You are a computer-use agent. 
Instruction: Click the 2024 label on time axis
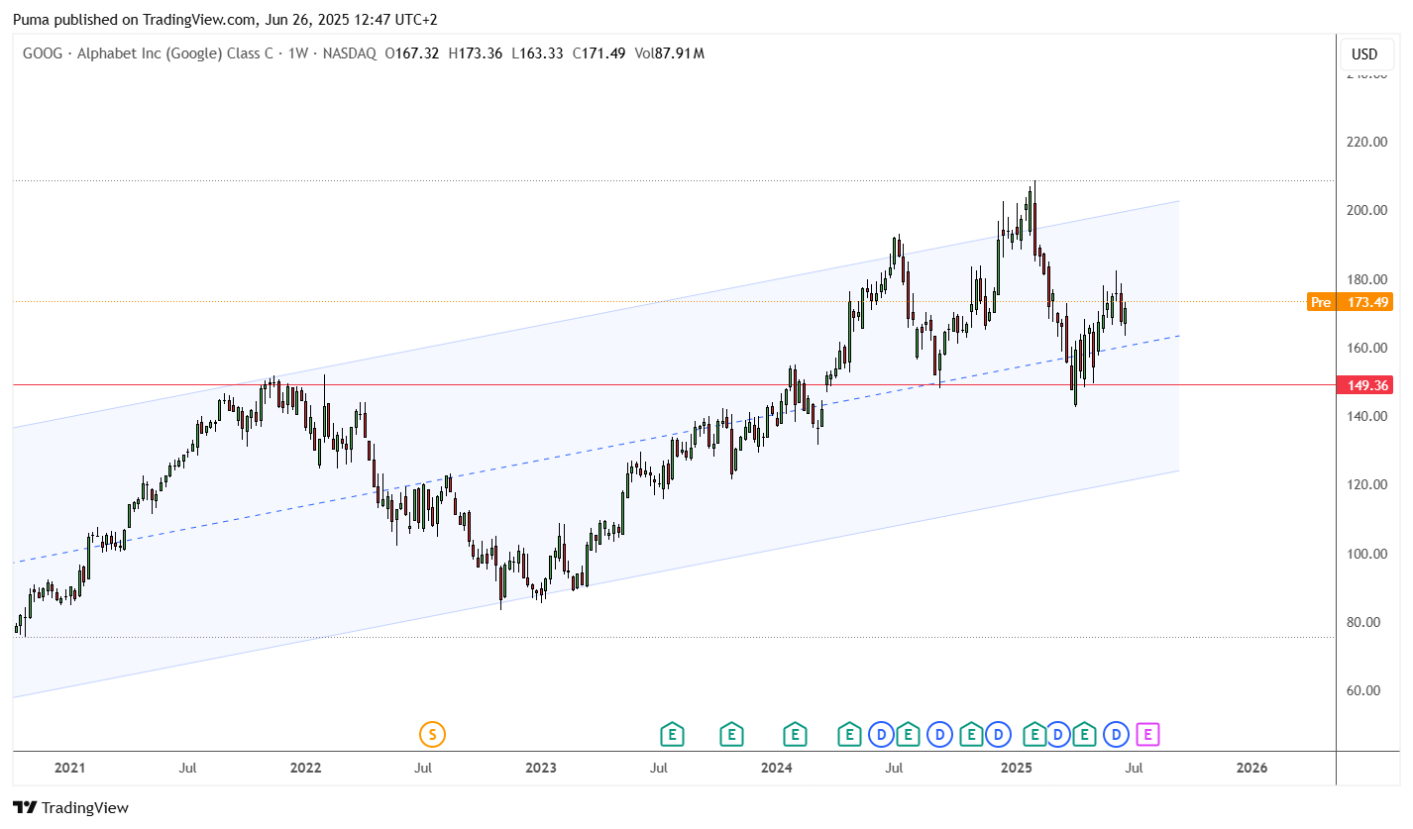pos(776,768)
